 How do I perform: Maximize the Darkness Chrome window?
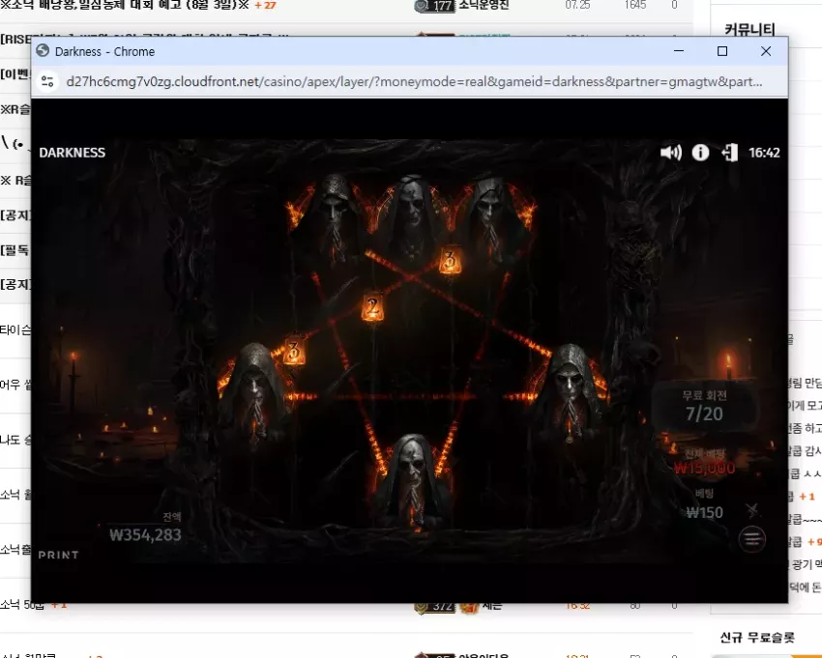(x=722, y=51)
